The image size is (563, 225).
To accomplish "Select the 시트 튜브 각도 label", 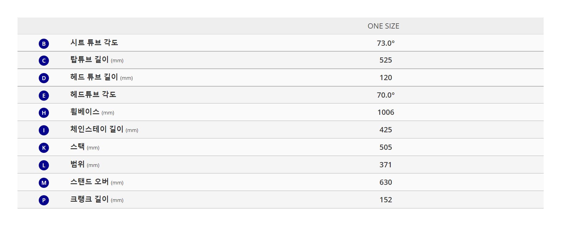I will 94,42.
